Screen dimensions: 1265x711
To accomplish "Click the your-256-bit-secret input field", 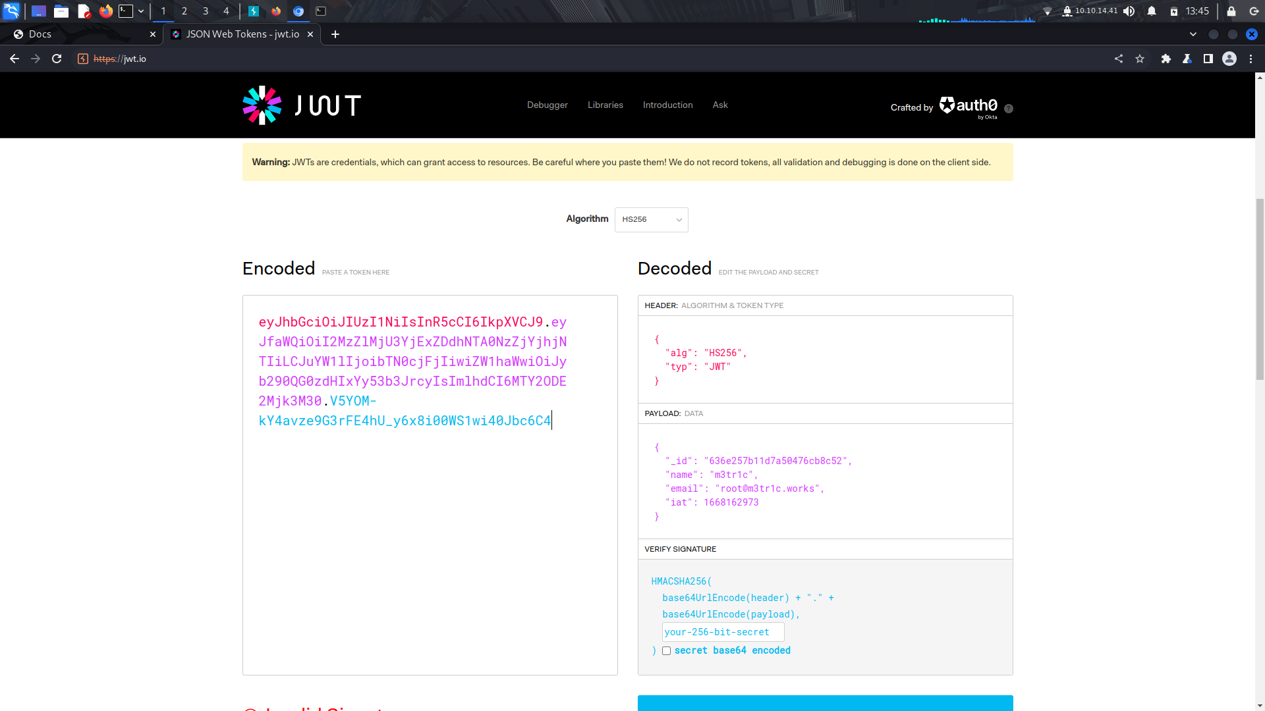I will tap(722, 631).
